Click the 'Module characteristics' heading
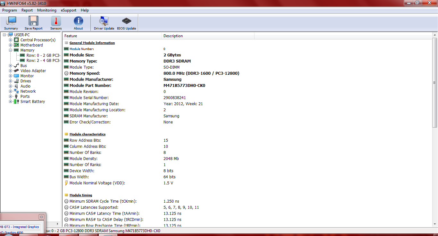 (88, 134)
